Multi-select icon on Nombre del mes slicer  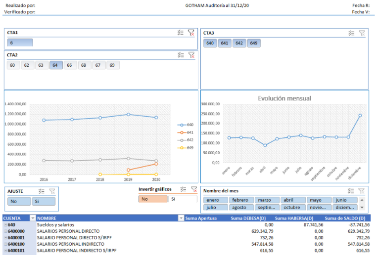tap(351, 191)
